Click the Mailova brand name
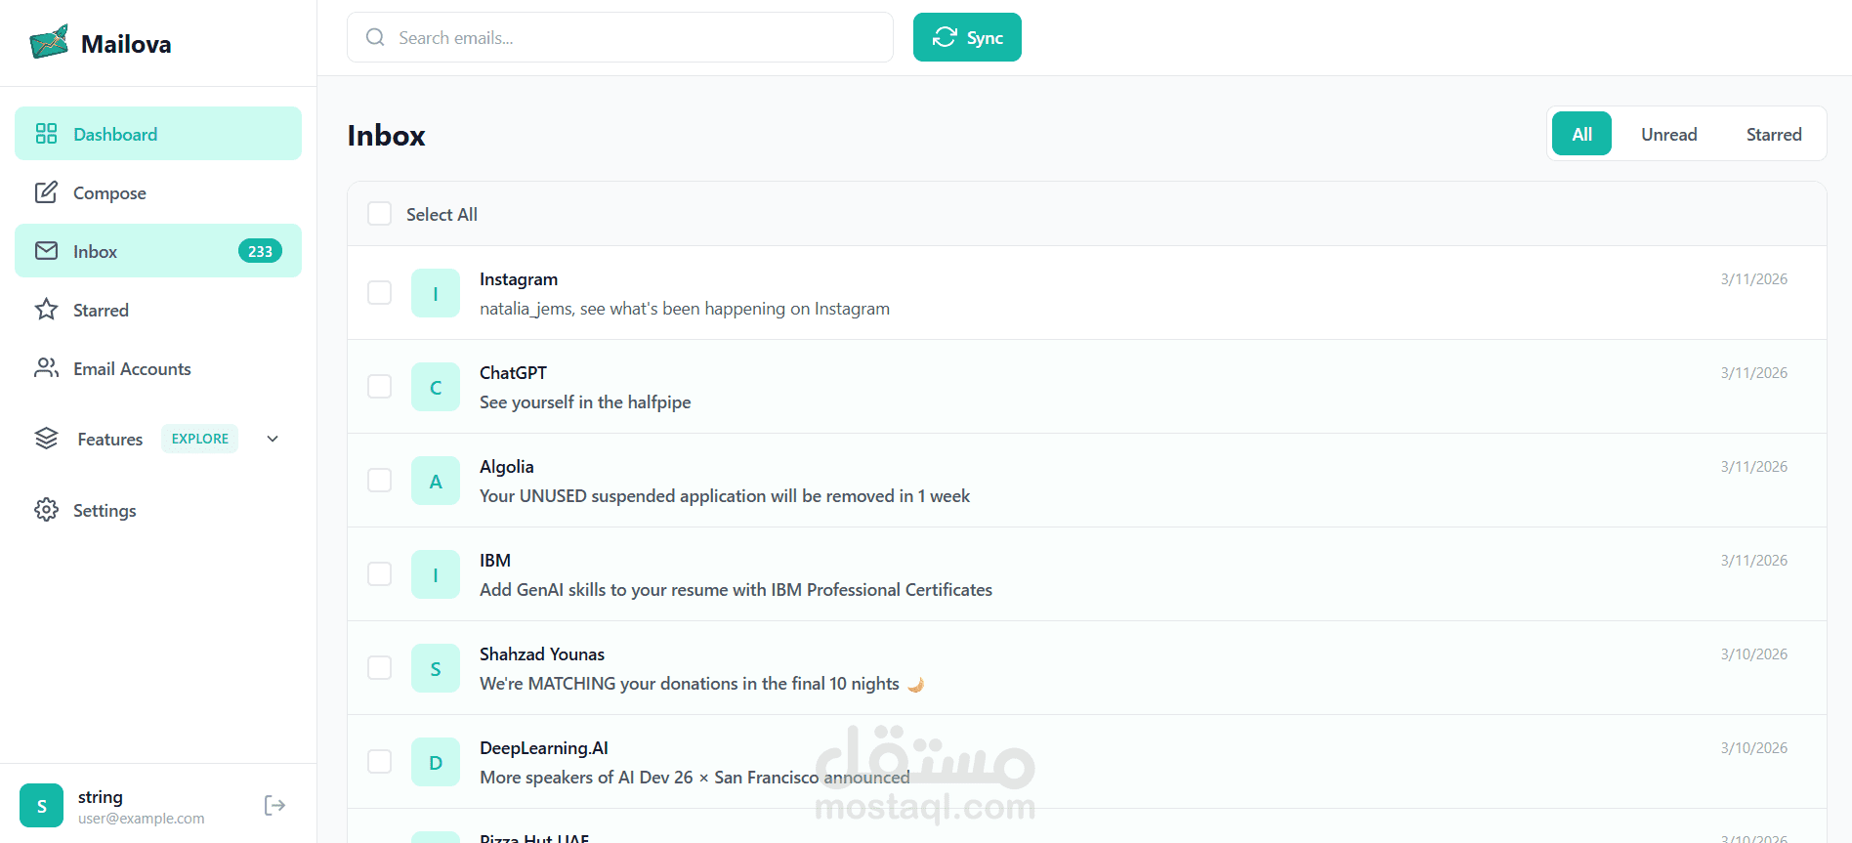This screenshot has width=1852, height=843. pyautogui.click(x=126, y=44)
